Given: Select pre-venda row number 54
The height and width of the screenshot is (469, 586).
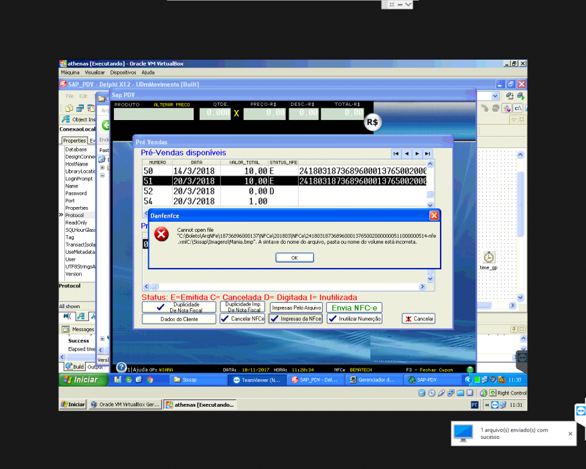Looking at the screenshot, I should (284, 201).
